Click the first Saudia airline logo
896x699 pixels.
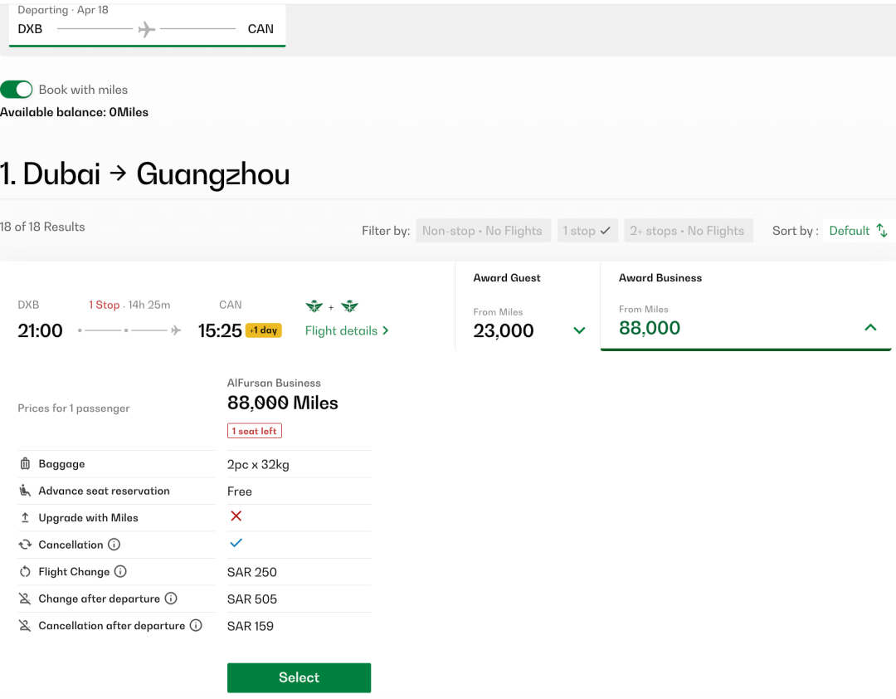(314, 306)
